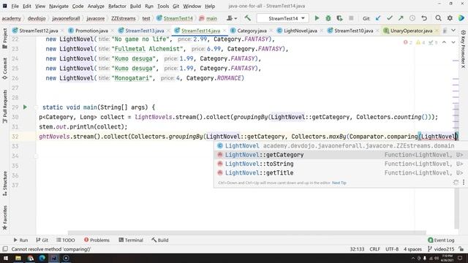Click the Run green play icon in toolbar
The image size is (468, 263).
pyautogui.click(x=317, y=18)
